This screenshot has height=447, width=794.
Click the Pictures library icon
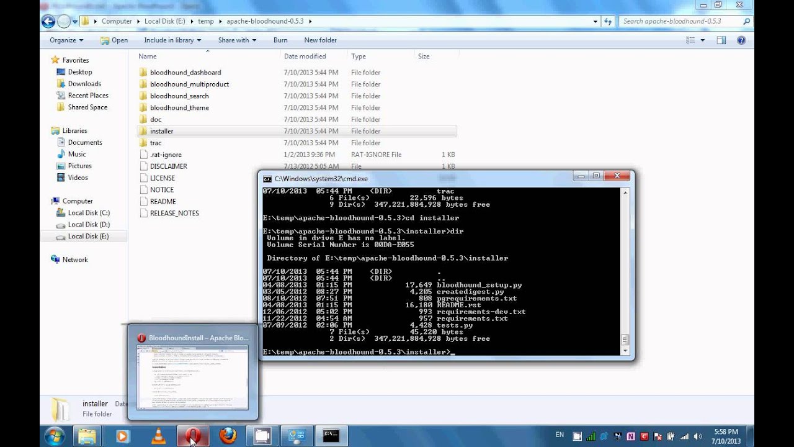61,166
